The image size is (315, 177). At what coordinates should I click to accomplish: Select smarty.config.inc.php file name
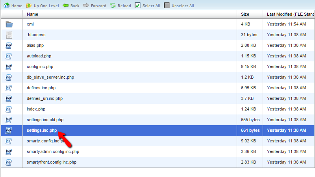(45, 141)
